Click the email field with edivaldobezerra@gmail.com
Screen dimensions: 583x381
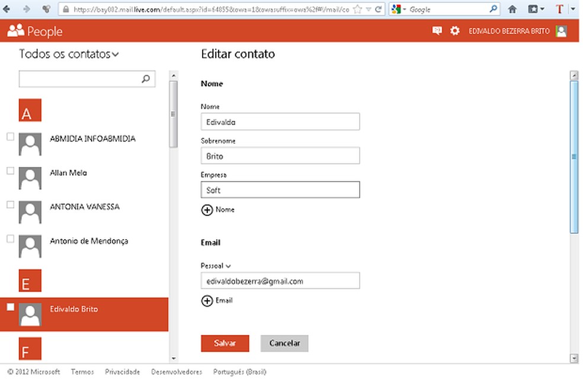click(280, 281)
